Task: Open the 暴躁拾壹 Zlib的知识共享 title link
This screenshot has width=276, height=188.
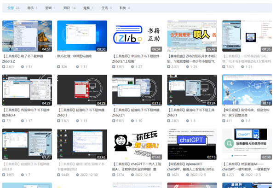Action: coord(192,59)
